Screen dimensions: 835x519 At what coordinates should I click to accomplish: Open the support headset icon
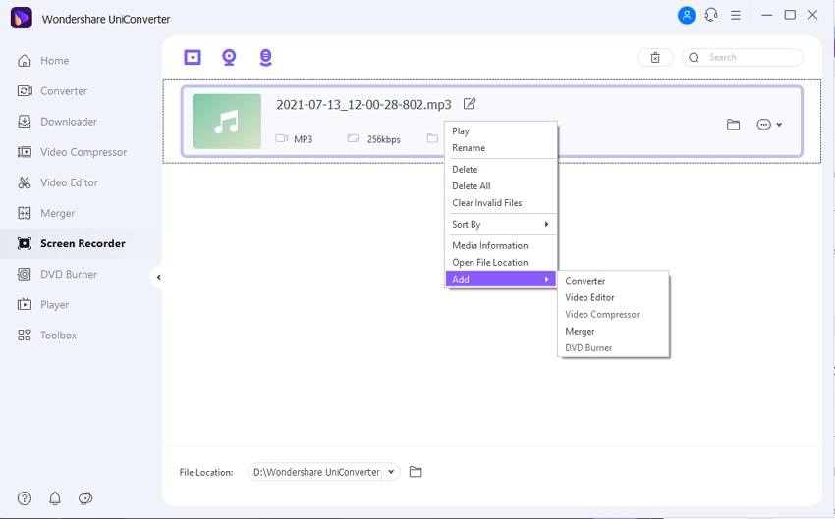tap(711, 15)
